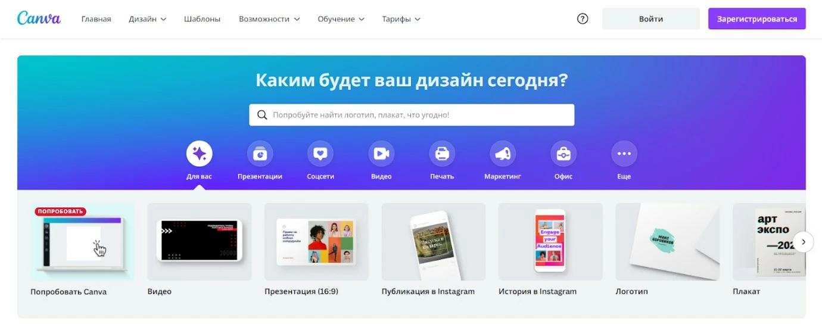Expand the Обучение dropdown menu
The image size is (822, 327).
point(341,19)
